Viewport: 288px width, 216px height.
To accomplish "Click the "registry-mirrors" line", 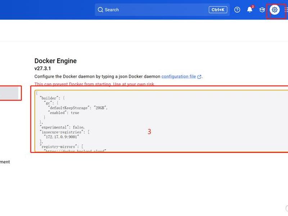I will pyautogui.click(x=61, y=147).
